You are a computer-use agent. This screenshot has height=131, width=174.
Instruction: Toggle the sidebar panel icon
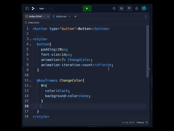click(28, 8)
